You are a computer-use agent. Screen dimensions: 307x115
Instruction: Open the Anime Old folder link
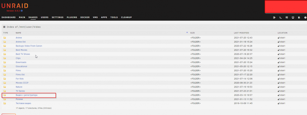[21, 42]
